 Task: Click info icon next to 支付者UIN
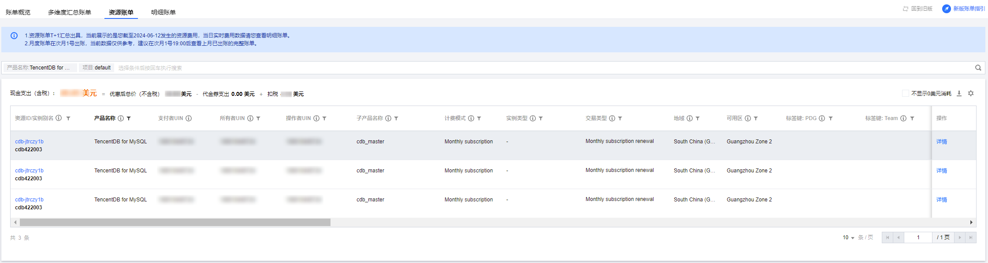coord(189,118)
